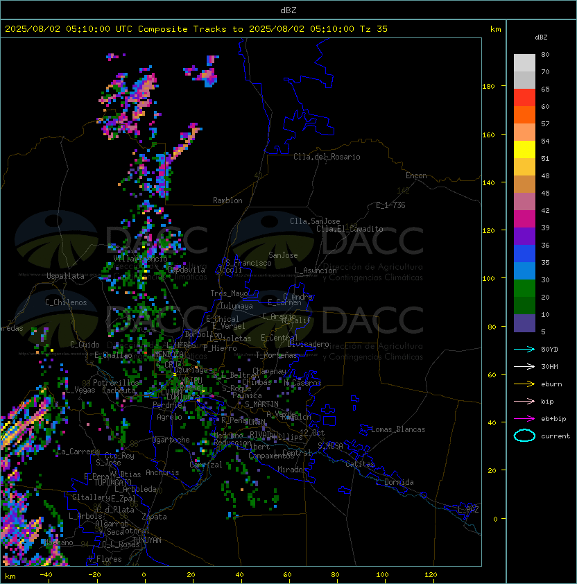Viewport: 577px width, 584px height.
Task: Click the 'Divisadero' map label
Action: click(309, 344)
